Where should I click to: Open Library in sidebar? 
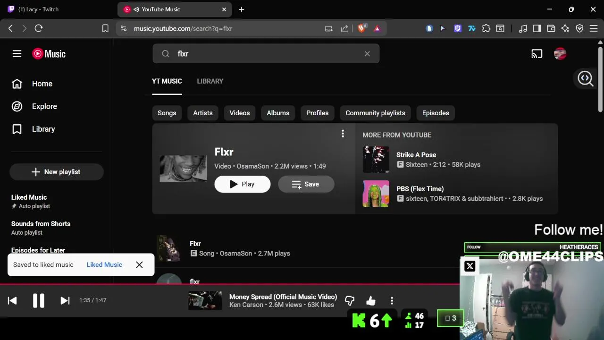(34, 129)
